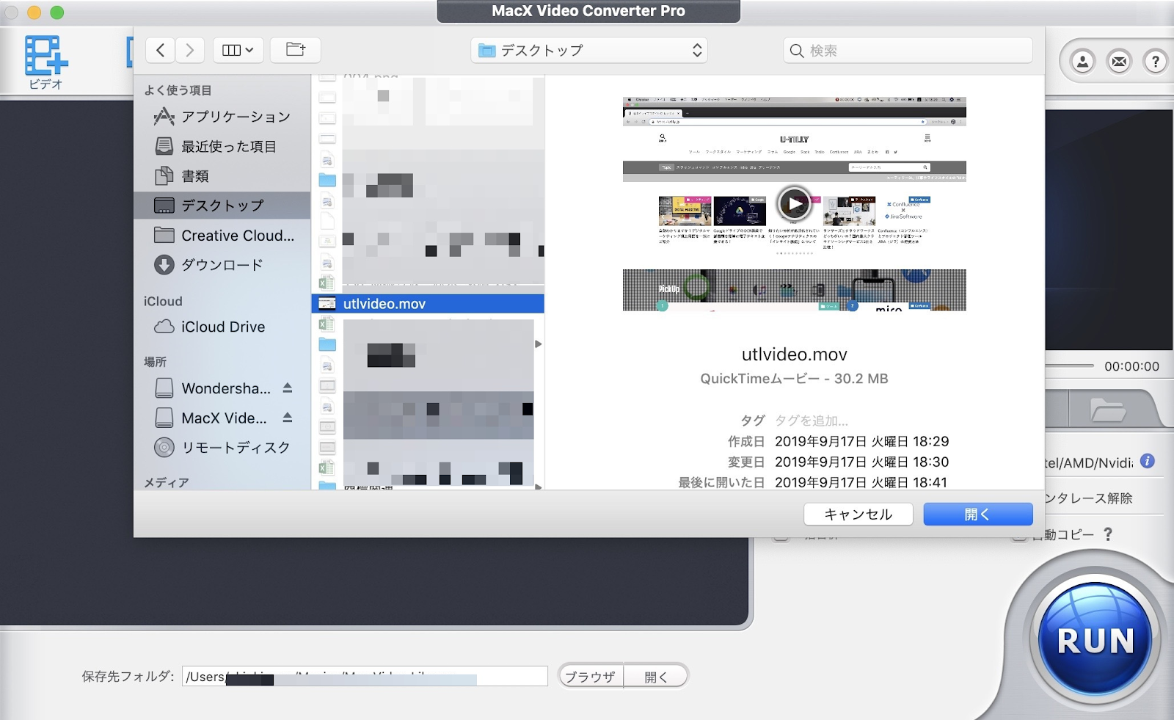
Task: Click the info icon next to Intel/AMD/Nvidia
Action: tap(1148, 461)
